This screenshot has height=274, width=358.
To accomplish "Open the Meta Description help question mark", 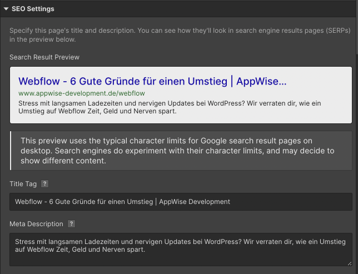I will pyautogui.click(x=71, y=224).
